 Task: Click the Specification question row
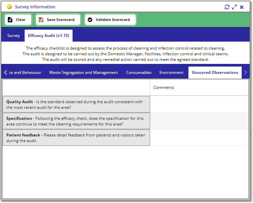[76, 121]
